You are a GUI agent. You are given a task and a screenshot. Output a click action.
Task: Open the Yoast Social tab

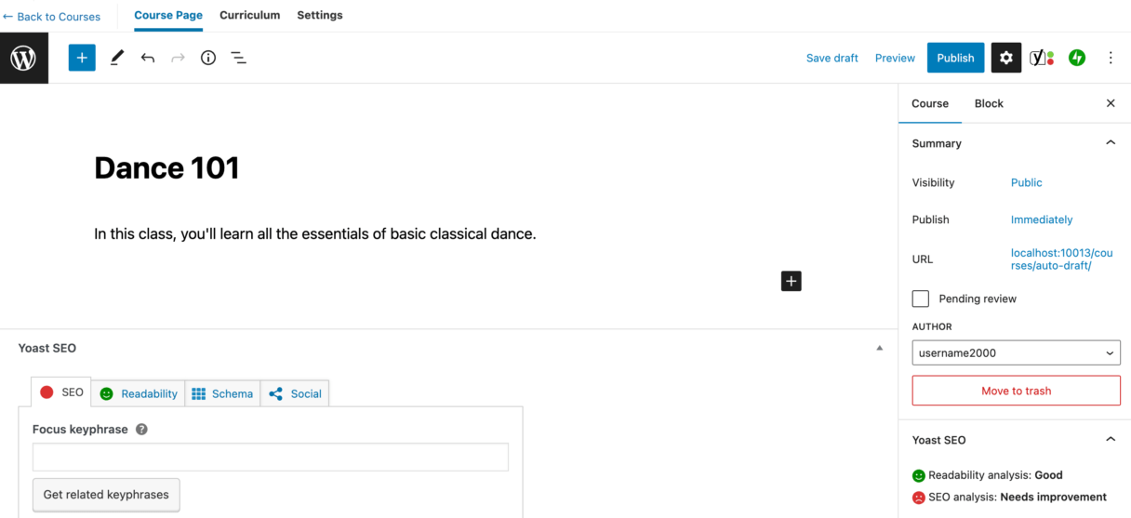pos(295,393)
